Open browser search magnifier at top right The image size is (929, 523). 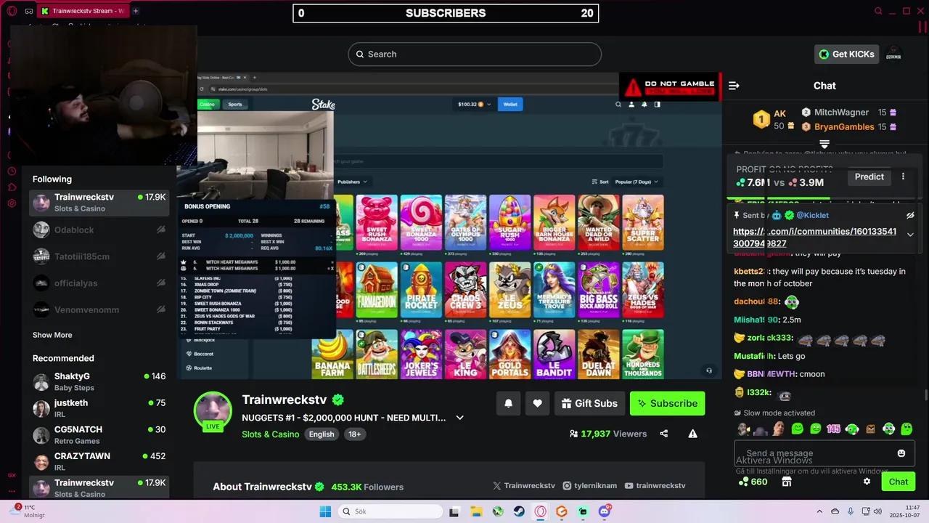click(878, 11)
